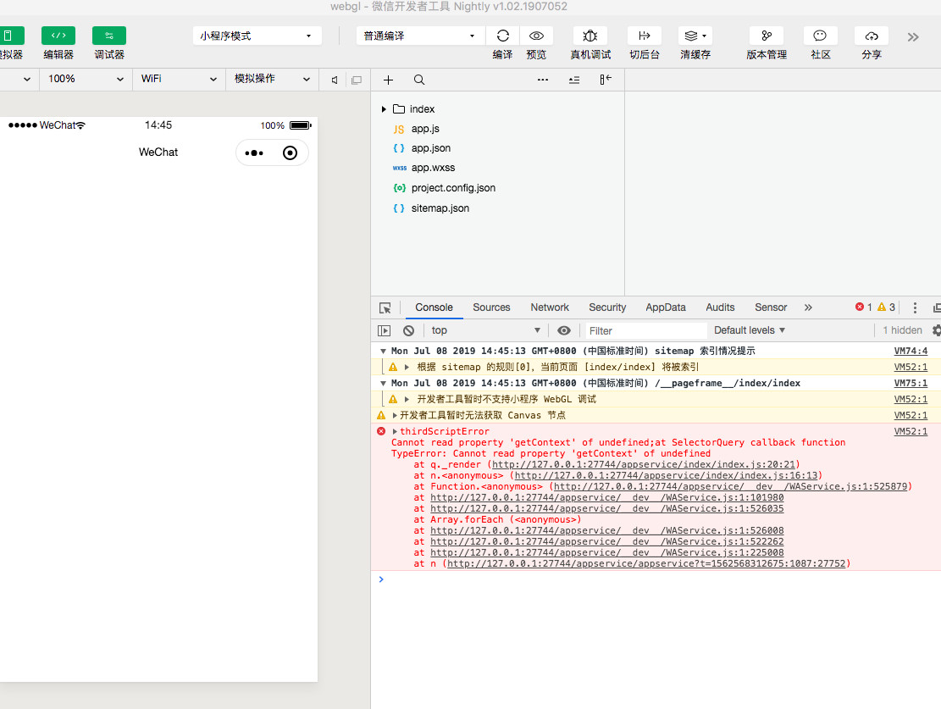The height and width of the screenshot is (709, 941).
Task: Detach simulator into separate window
Action: point(357,80)
